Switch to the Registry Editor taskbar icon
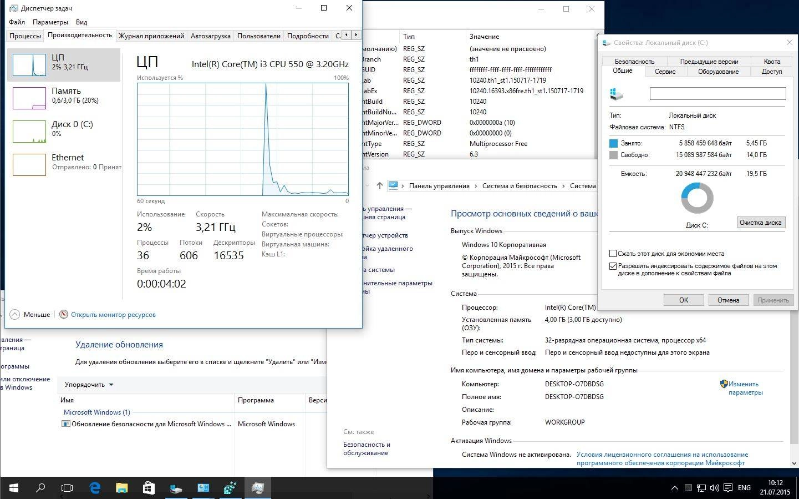Viewport: 799px width, 499px height. point(230,488)
